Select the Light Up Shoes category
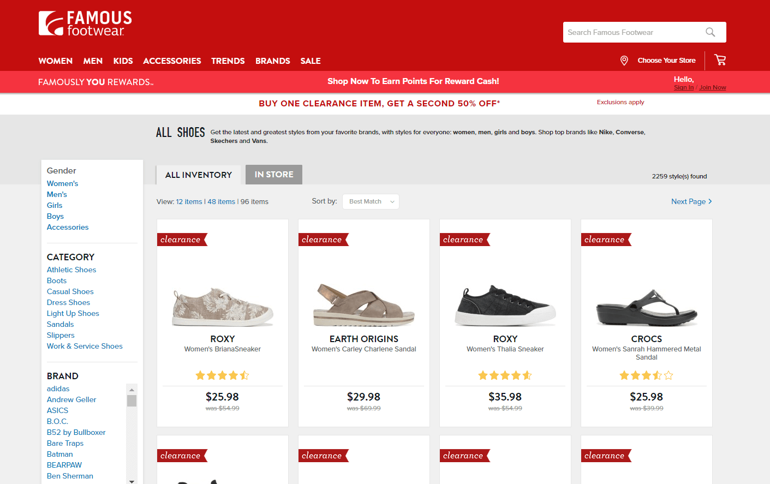Screen dimensions: 770x484 (x=73, y=313)
